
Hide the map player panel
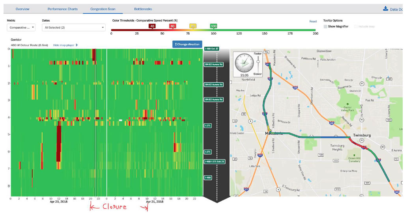pos(65,45)
